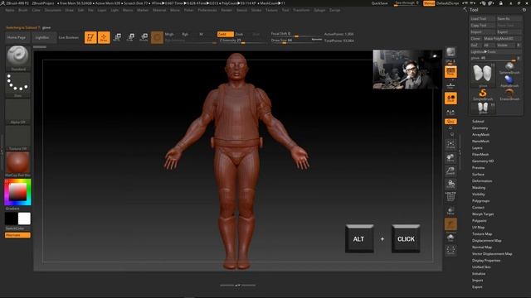Click Save As in Tool palette

[x=509, y=18]
